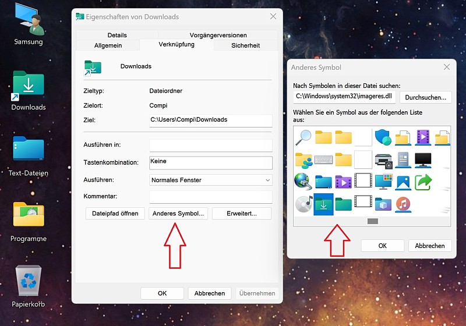Choose the gray document library icon
The height and width of the screenshot is (326, 466).
[x=403, y=160]
